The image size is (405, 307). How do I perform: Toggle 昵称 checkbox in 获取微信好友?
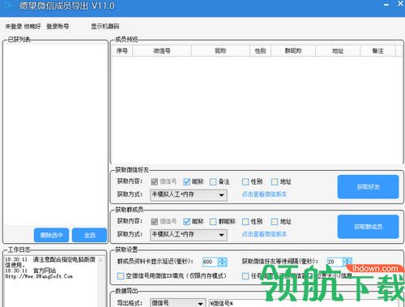point(186,181)
